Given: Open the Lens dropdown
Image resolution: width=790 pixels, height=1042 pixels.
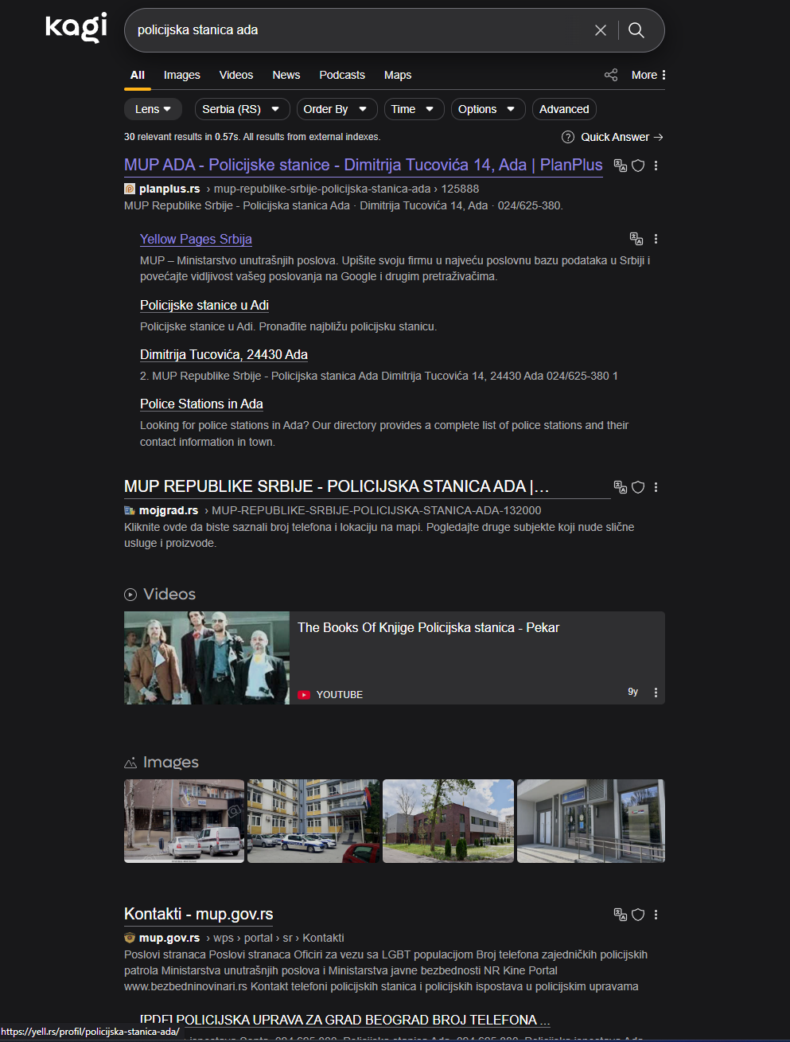Looking at the screenshot, I should [153, 109].
